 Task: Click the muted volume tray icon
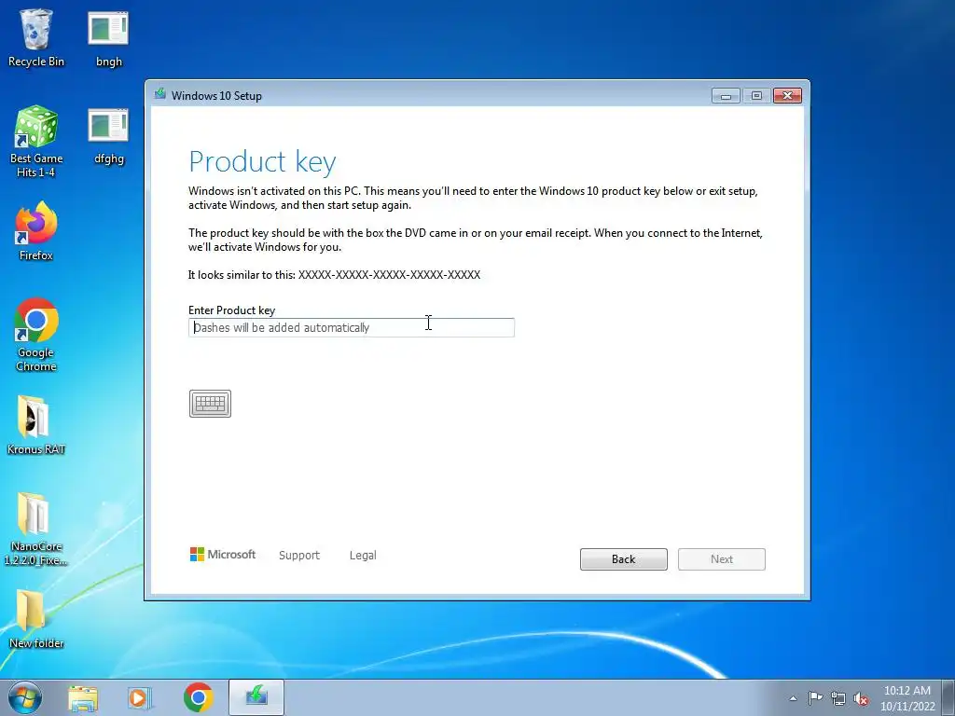point(861,699)
